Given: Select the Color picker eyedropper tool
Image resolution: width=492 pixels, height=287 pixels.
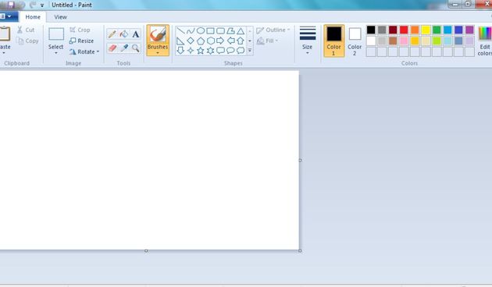Looking at the screenshot, I should (124, 48).
